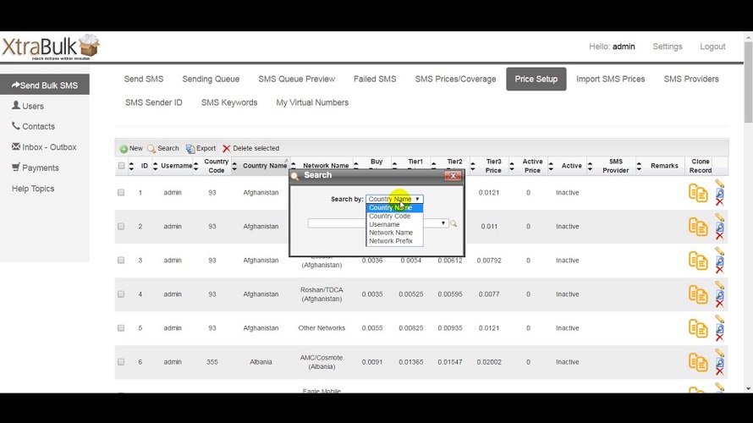The image size is (753, 423).
Task: Check the box for row ID 5
Action: [x=121, y=328]
